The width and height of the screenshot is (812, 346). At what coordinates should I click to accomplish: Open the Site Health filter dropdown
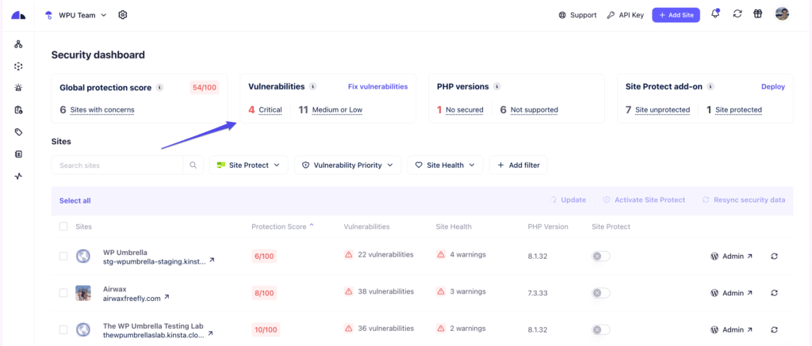pyautogui.click(x=446, y=165)
